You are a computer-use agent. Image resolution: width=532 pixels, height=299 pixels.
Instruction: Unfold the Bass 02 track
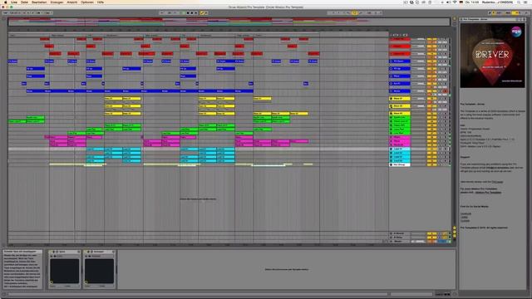pos(392,106)
